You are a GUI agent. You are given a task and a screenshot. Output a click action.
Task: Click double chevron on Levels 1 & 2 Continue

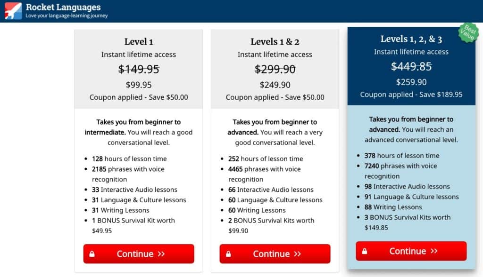point(297,254)
